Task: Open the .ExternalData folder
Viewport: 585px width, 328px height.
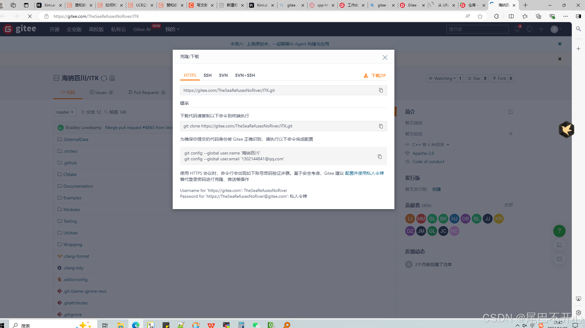Action: (76, 139)
